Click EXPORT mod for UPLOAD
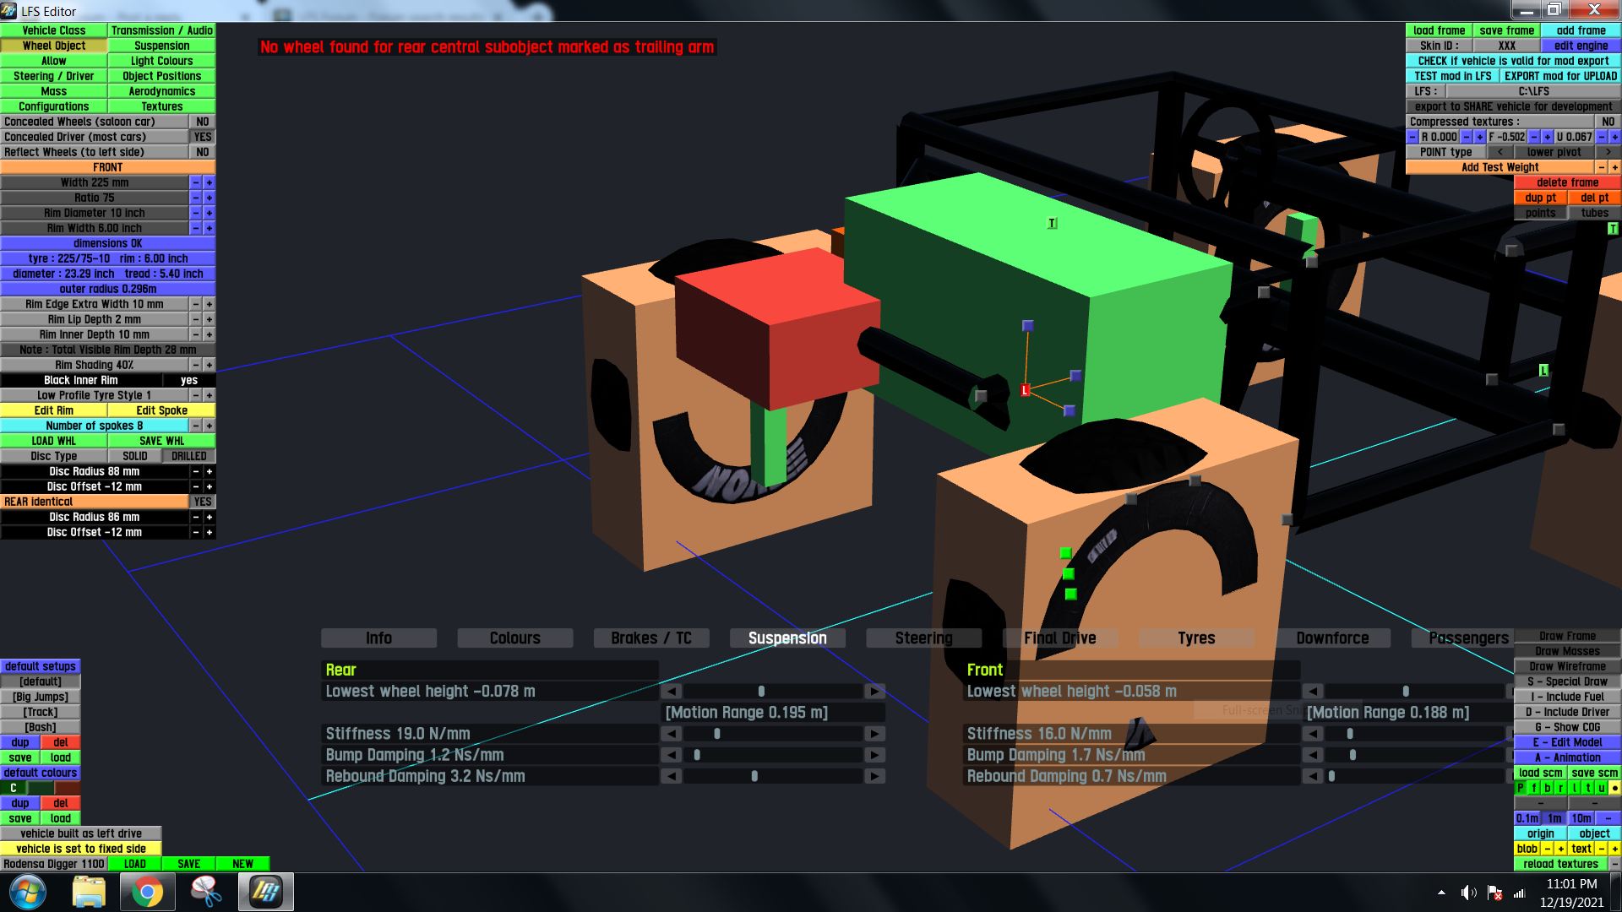The height and width of the screenshot is (912, 1622). pyautogui.click(x=1559, y=76)
